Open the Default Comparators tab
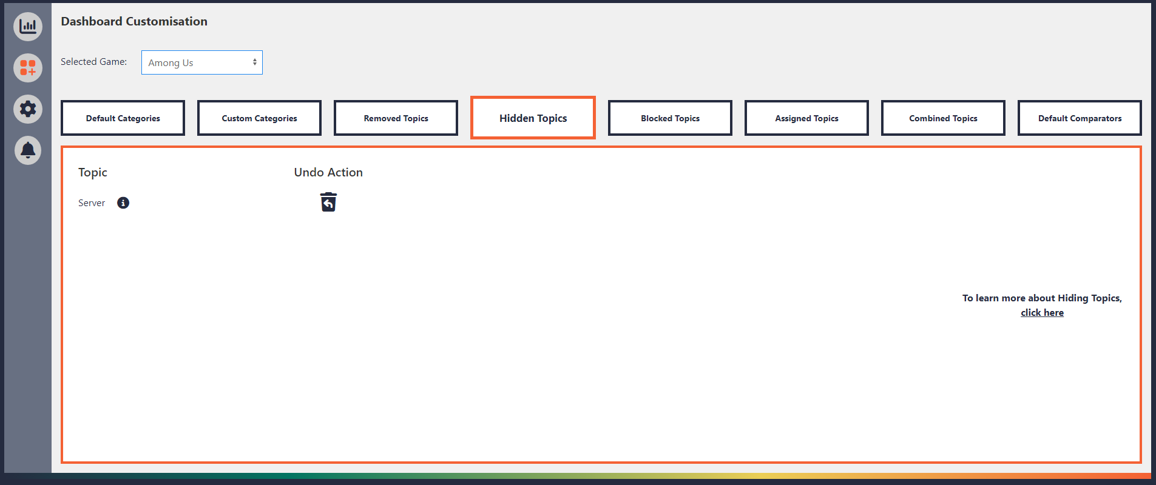This screenshot has width=1156, height=485. (x=1080, y=118)
